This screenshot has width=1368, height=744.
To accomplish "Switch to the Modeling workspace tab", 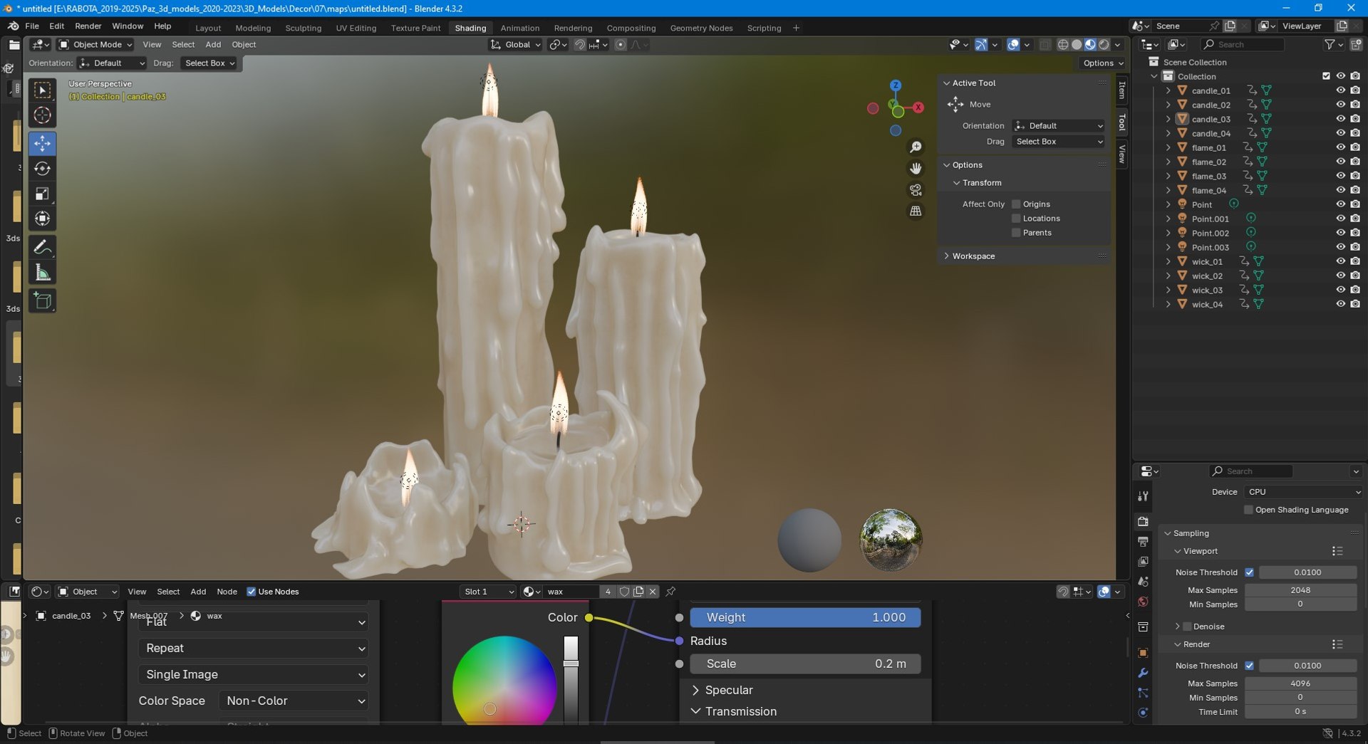I will (253, 28).
